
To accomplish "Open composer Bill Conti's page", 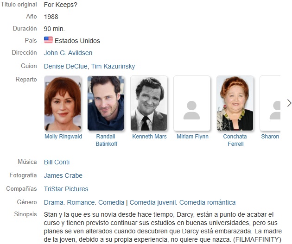I will tap(57, 162).
